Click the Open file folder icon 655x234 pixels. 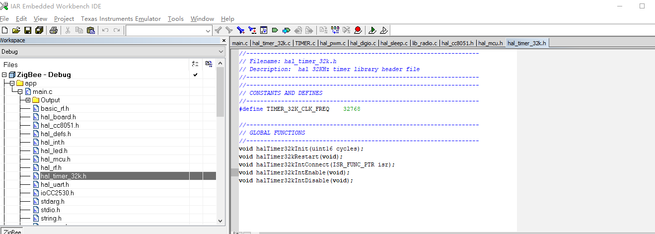tap(16, 30)
